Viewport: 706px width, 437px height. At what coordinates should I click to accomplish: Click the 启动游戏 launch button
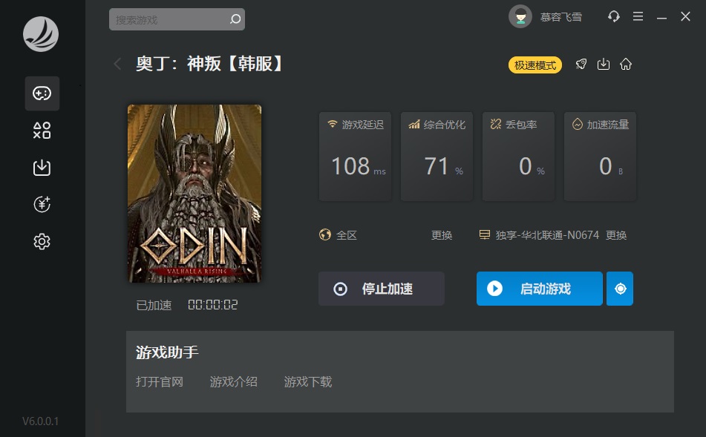coord(540,289)
